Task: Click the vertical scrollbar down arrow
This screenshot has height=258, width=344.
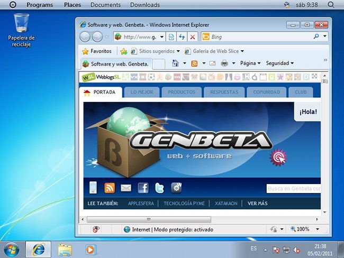Action: pos(324,212)
